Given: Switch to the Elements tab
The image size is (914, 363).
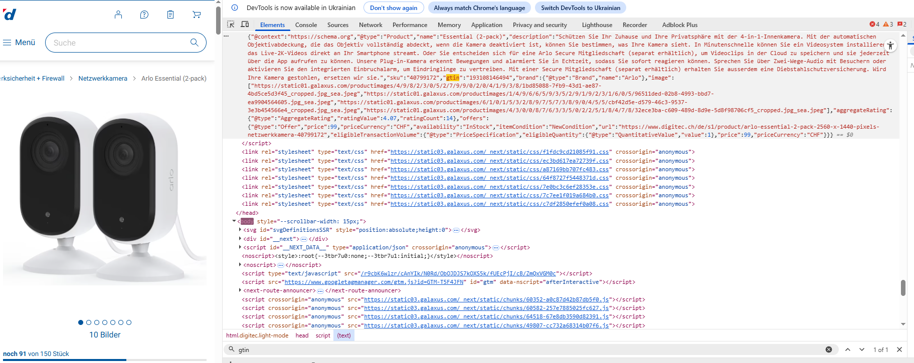Looking at the screenshot, I should [x=272, y=25].
